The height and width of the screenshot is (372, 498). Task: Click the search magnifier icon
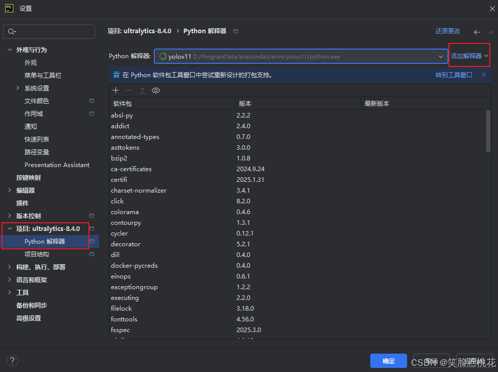(x=11, y=32)
